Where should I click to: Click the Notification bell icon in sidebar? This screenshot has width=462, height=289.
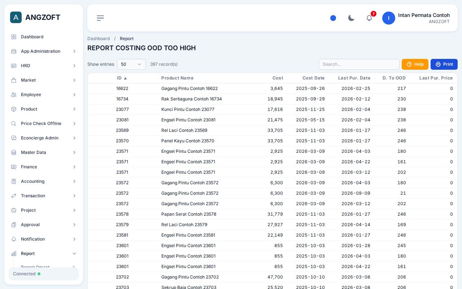pos(14,239)
